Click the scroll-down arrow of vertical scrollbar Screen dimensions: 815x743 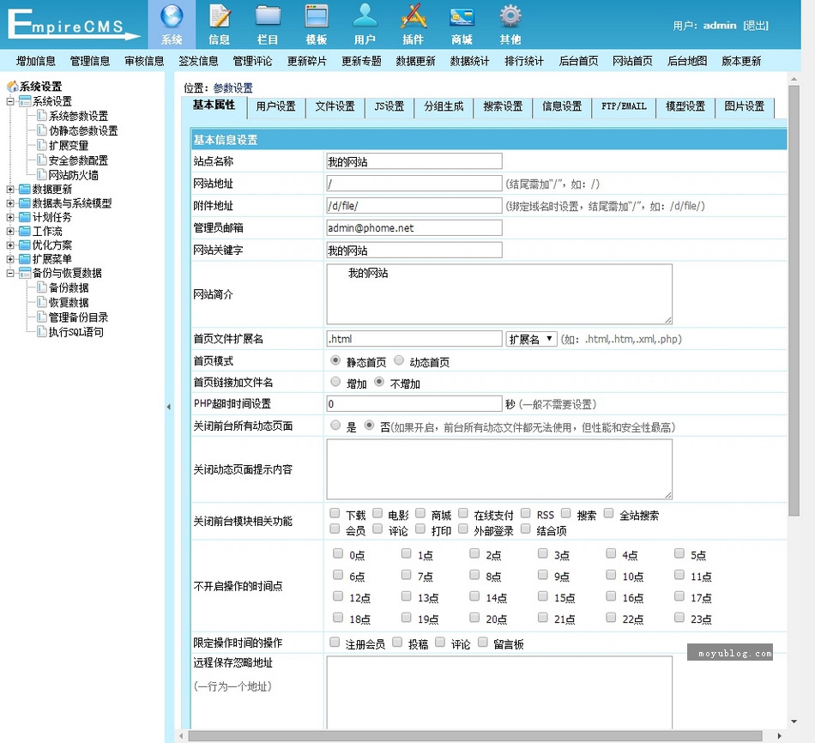click(794, 722)
